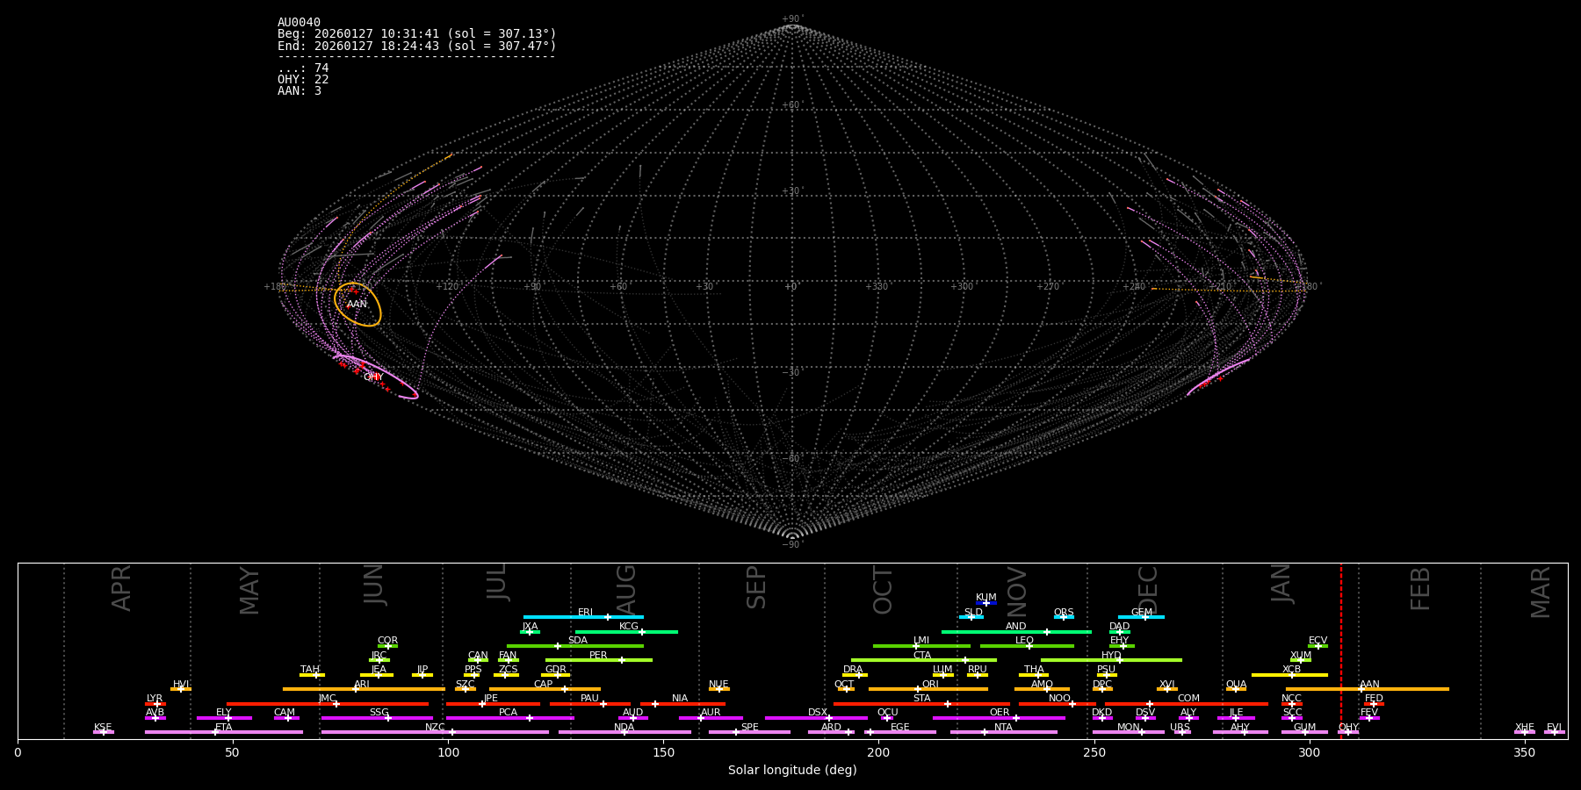Click the long orange ARI activity bar

[x=364, y=689]
